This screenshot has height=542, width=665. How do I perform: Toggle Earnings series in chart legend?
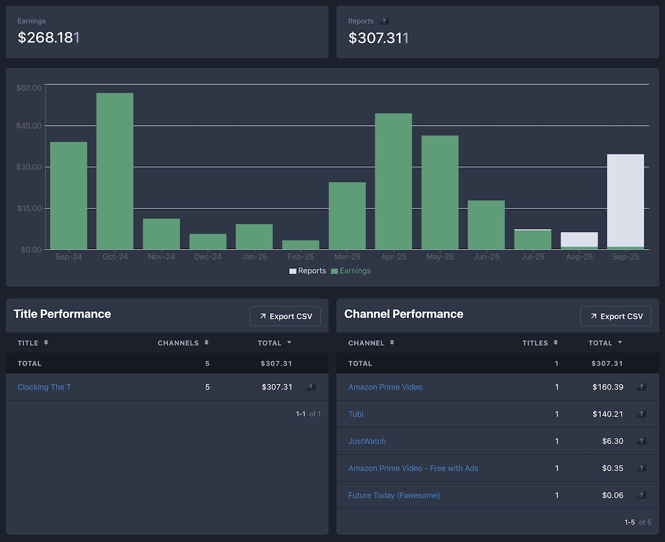point(351,271)
